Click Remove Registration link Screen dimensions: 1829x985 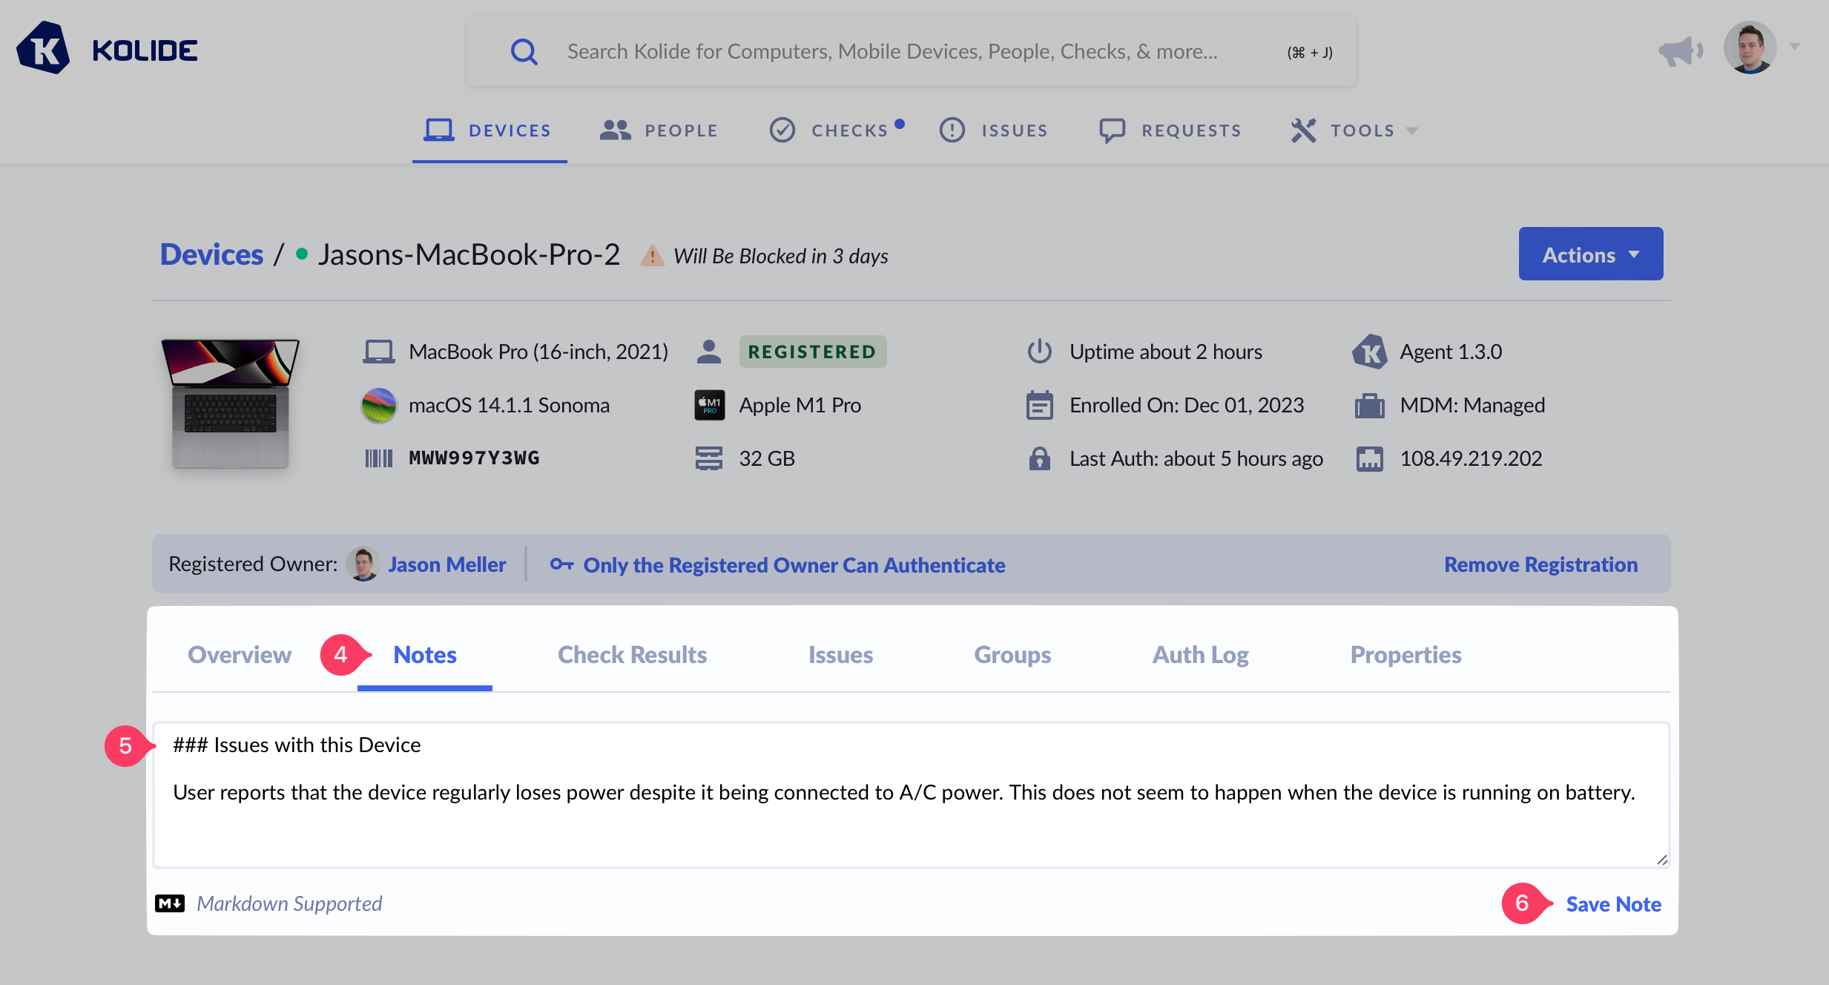point(1540,564)
